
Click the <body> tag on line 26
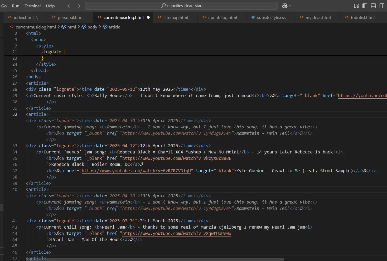tap(33, 77)
